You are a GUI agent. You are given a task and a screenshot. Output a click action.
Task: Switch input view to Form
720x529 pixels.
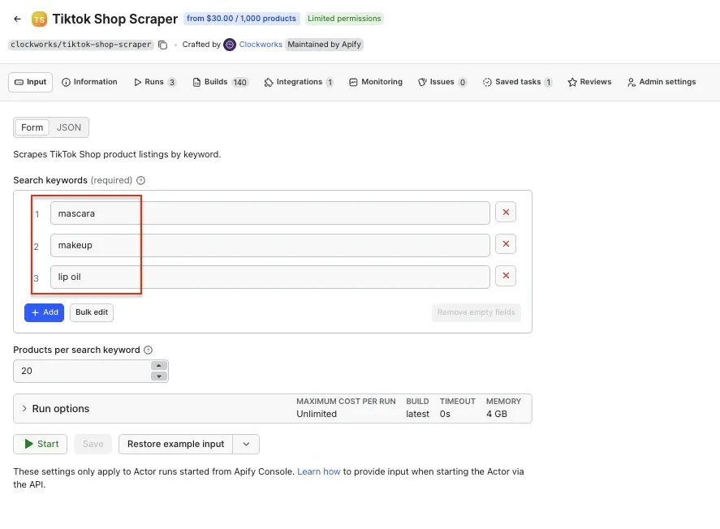click(x=32, y=127)
